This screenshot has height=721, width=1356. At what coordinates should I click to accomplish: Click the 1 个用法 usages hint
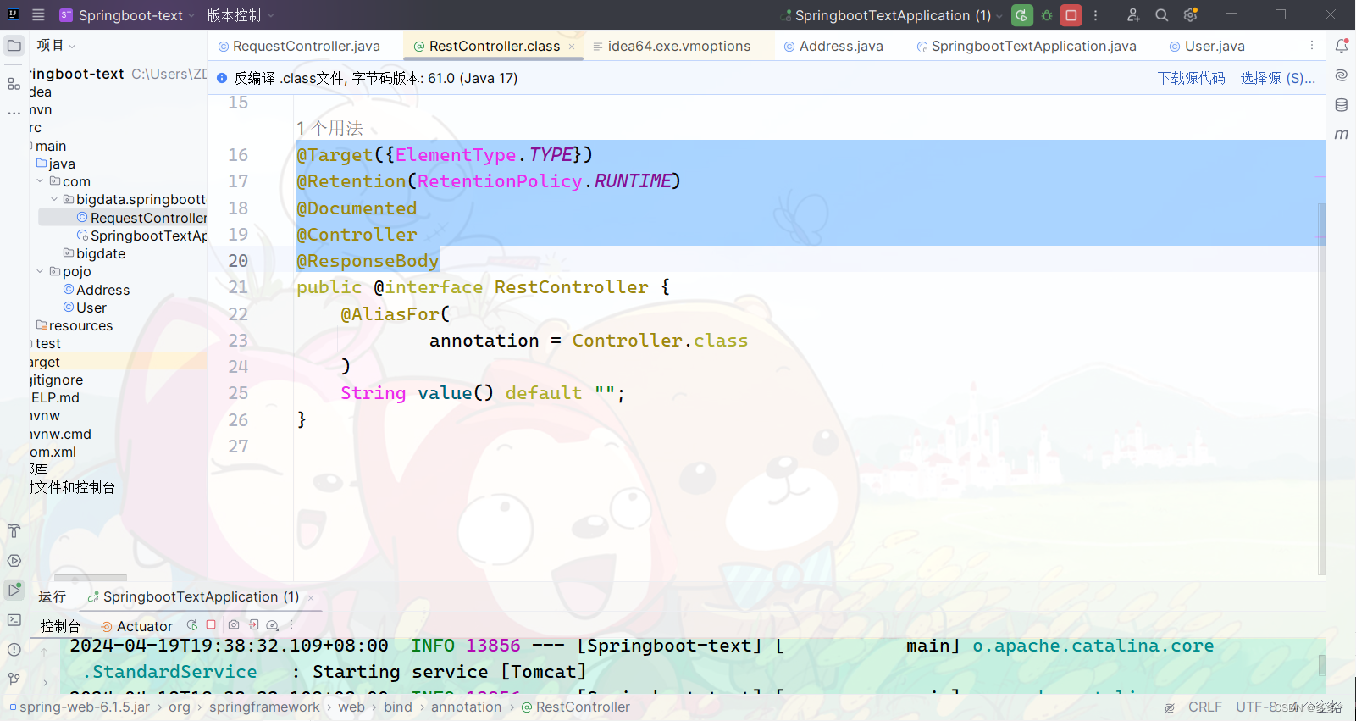(329, 128)
